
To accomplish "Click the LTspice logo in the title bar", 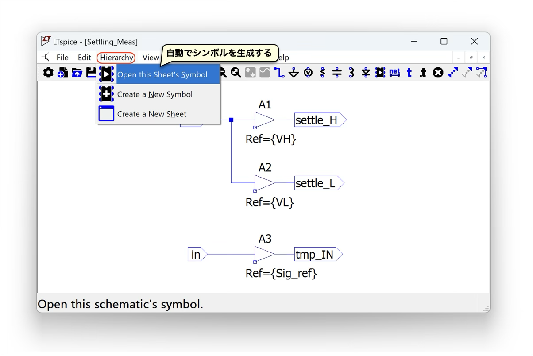I will tap(46, 41).
